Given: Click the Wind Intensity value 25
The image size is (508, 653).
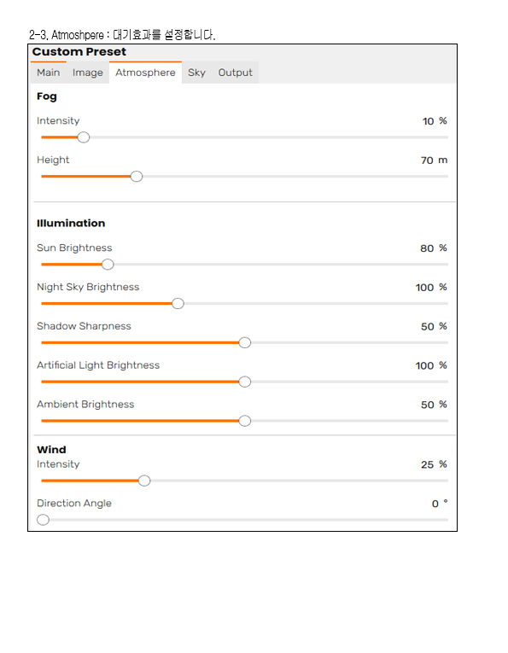Looking at the screenshot, I should [x=427, y=464].
